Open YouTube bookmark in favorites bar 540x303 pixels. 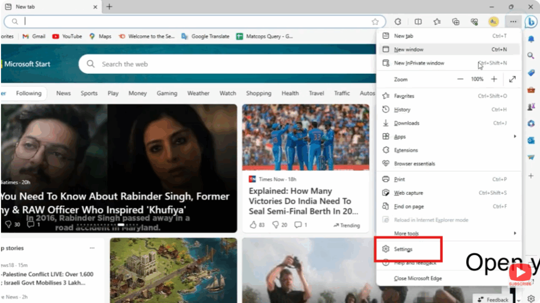[67, 36]
